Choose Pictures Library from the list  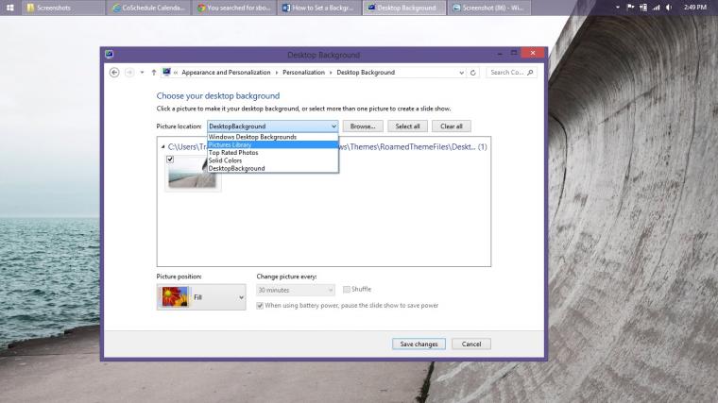coord(230,144)
